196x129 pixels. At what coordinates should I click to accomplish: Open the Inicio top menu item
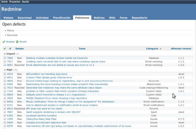click(x=5, y=2)
